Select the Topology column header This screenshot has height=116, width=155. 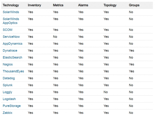[x=110, y=5]
